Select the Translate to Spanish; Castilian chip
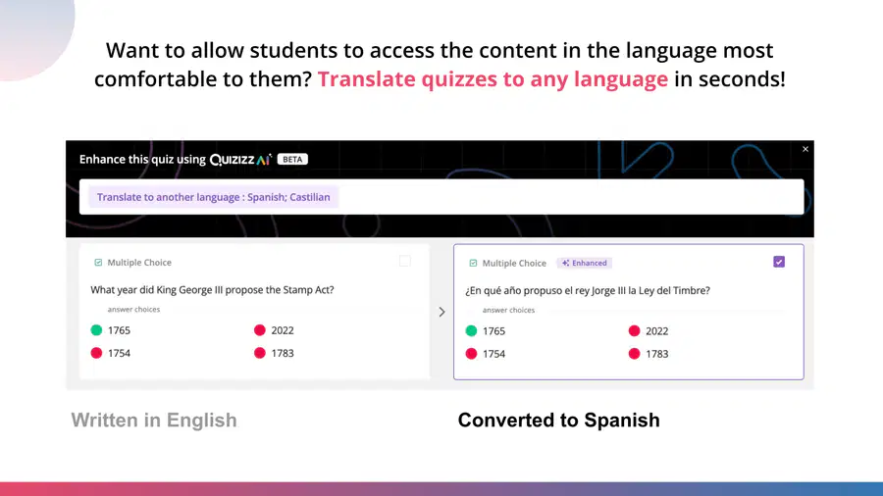Viewport: 883px width, 496px height. (214, 197)
